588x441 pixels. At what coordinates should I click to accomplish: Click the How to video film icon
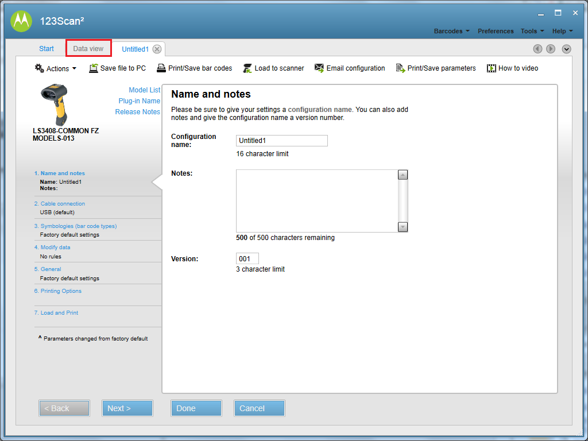point(492,68)
